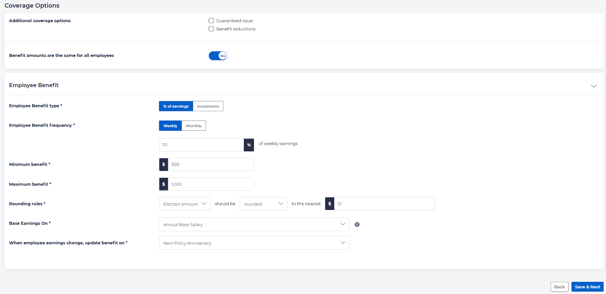Expand the Annual Base Salary dropdown
The width and height of the screenshot is (606, 294).
[x=254, y=224]
